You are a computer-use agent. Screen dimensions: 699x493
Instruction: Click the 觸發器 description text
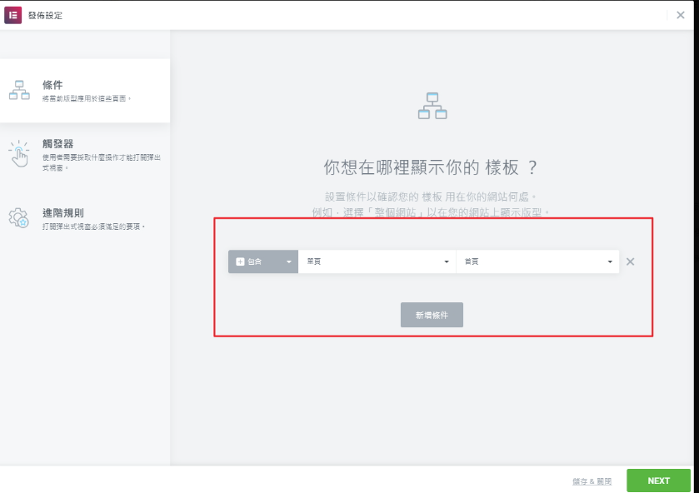(100, 162)
